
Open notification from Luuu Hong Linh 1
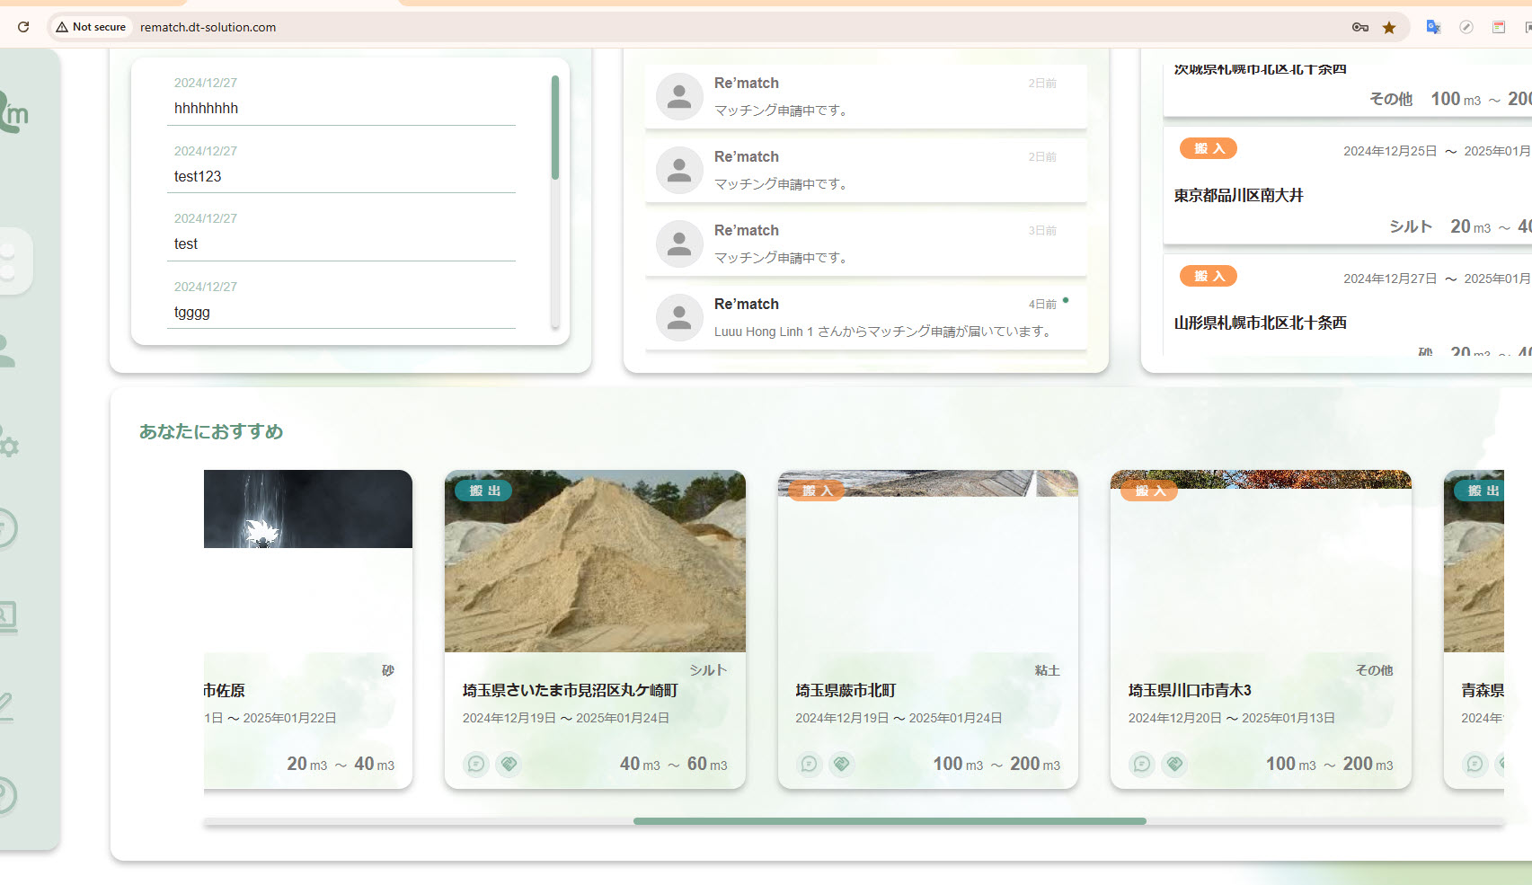click(865, 317)
